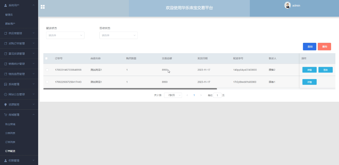
Task: Collapse 系统用户 using its chevron
Action: point(34,5)
